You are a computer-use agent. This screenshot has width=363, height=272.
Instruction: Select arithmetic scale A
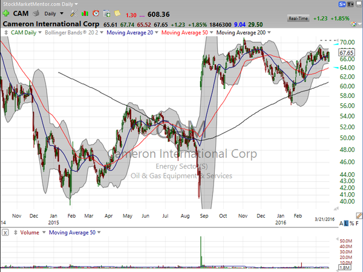pos(341,224)
